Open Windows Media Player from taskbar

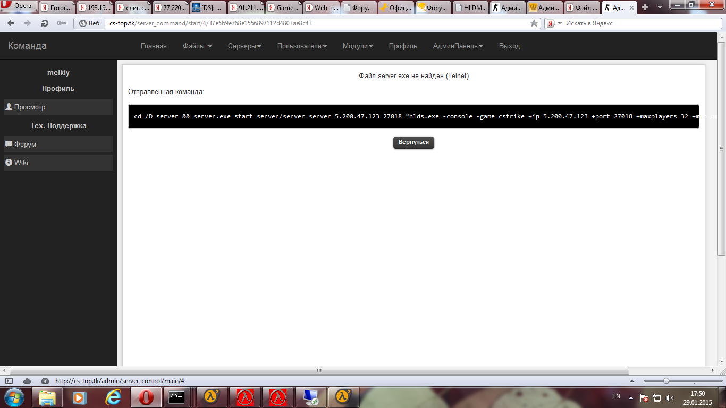tap(80, 397)
